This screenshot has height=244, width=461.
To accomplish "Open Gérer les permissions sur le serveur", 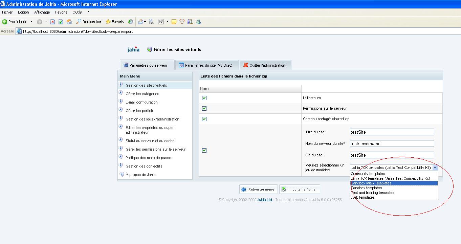I will click(155, 149).
